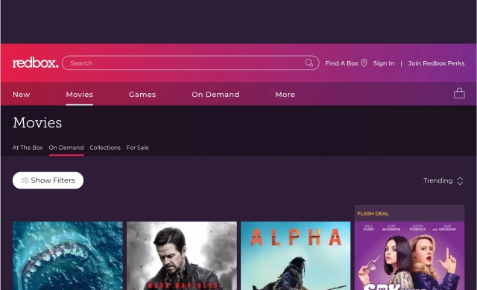Open the ALPHA movie poster
Viewport: 477px width, 290px height.
click(x=296, y=256)
